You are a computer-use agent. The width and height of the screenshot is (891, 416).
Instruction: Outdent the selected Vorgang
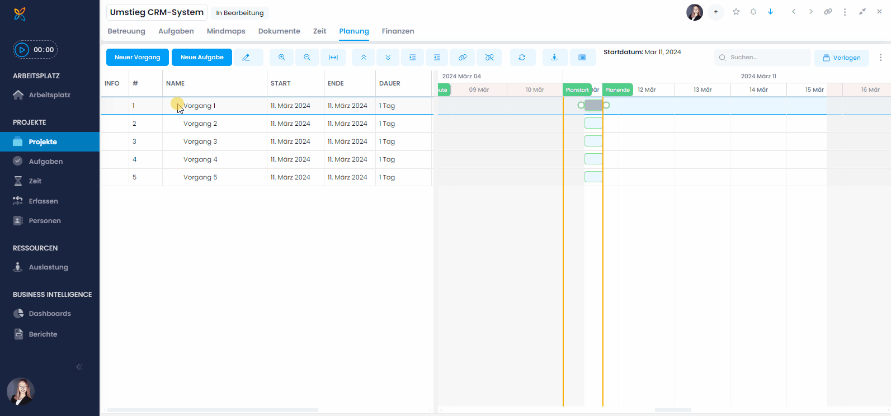(x=437, y=57)
